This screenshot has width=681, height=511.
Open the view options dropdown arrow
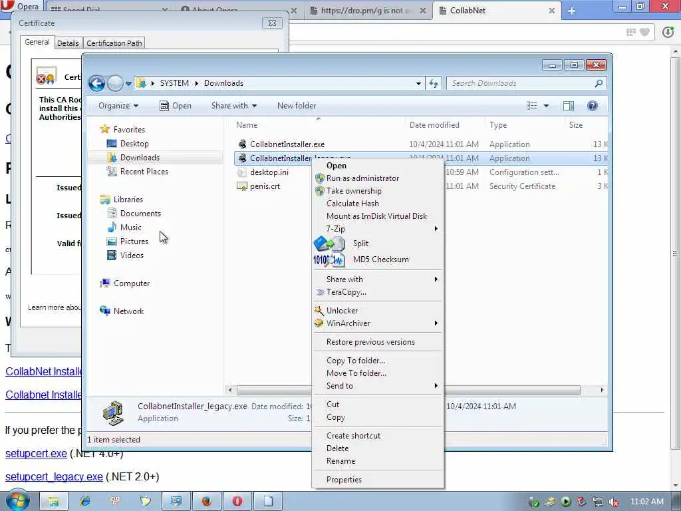click(547, 106)
